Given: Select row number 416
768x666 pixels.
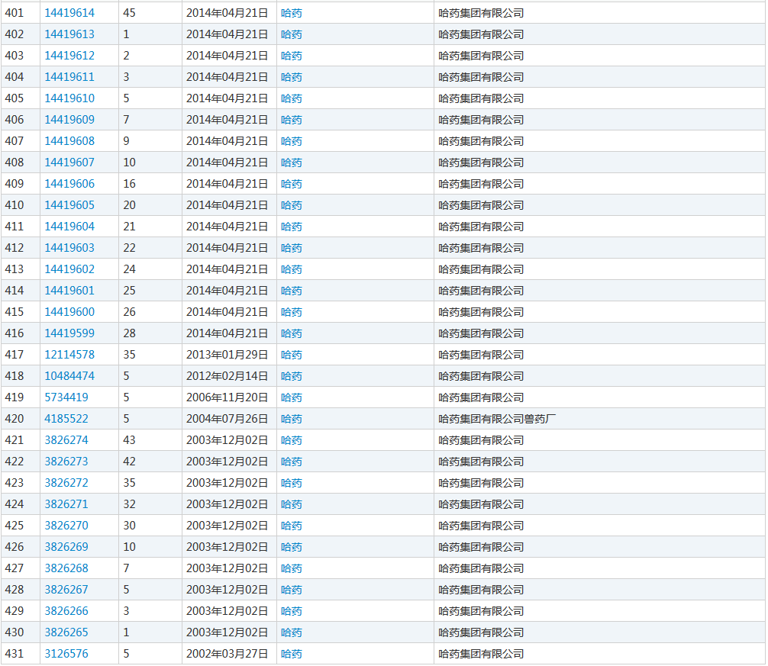Looking at the screenshot, I should tap(15, 333).
